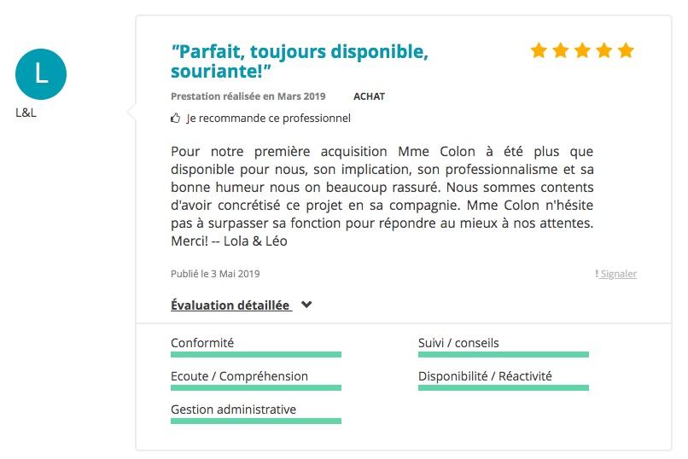The height and width of the screenshot is (459, 688).
Task: Click the Gestion administrative rating bar
Action: (x=256, y=421)
